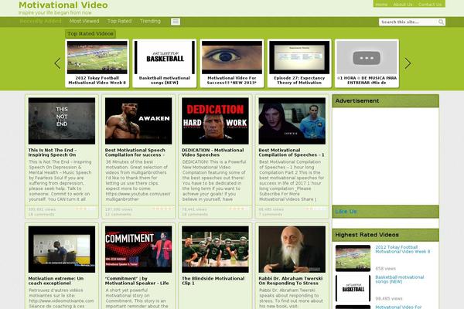This screenshot has width=464, height=309.
Task: Open the AWAKEN video thumbnail
Action: (138, 121)
